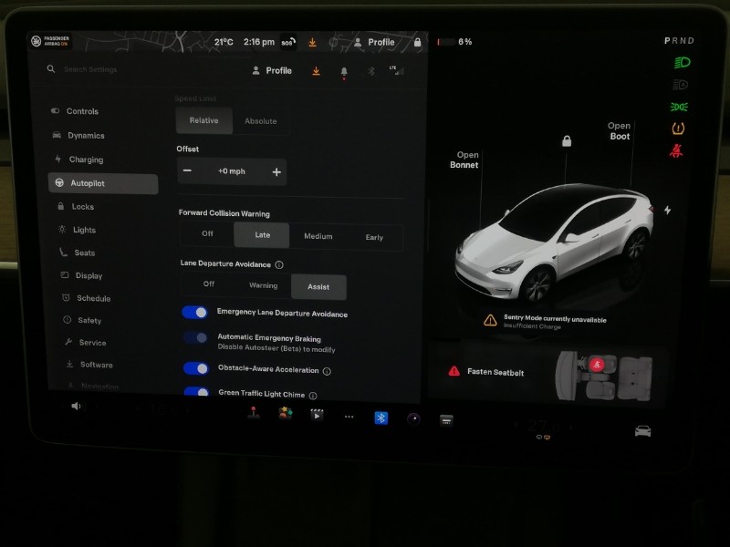The image size is (730, 547).
Task: Tap the download icon beside the notifications bell
Action: click(316, 71)
